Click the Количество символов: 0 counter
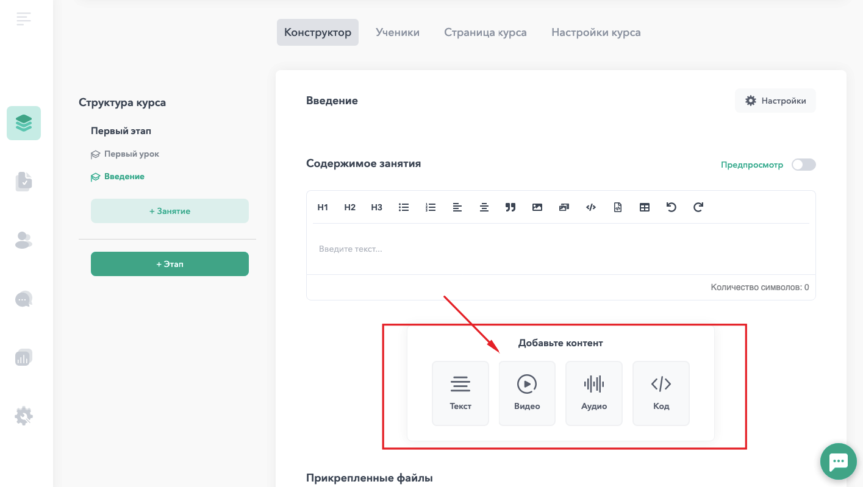863x487 pixels. [760, 287]
